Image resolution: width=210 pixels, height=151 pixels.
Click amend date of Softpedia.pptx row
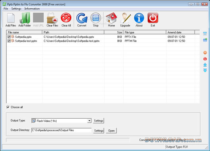pos(176,37)
